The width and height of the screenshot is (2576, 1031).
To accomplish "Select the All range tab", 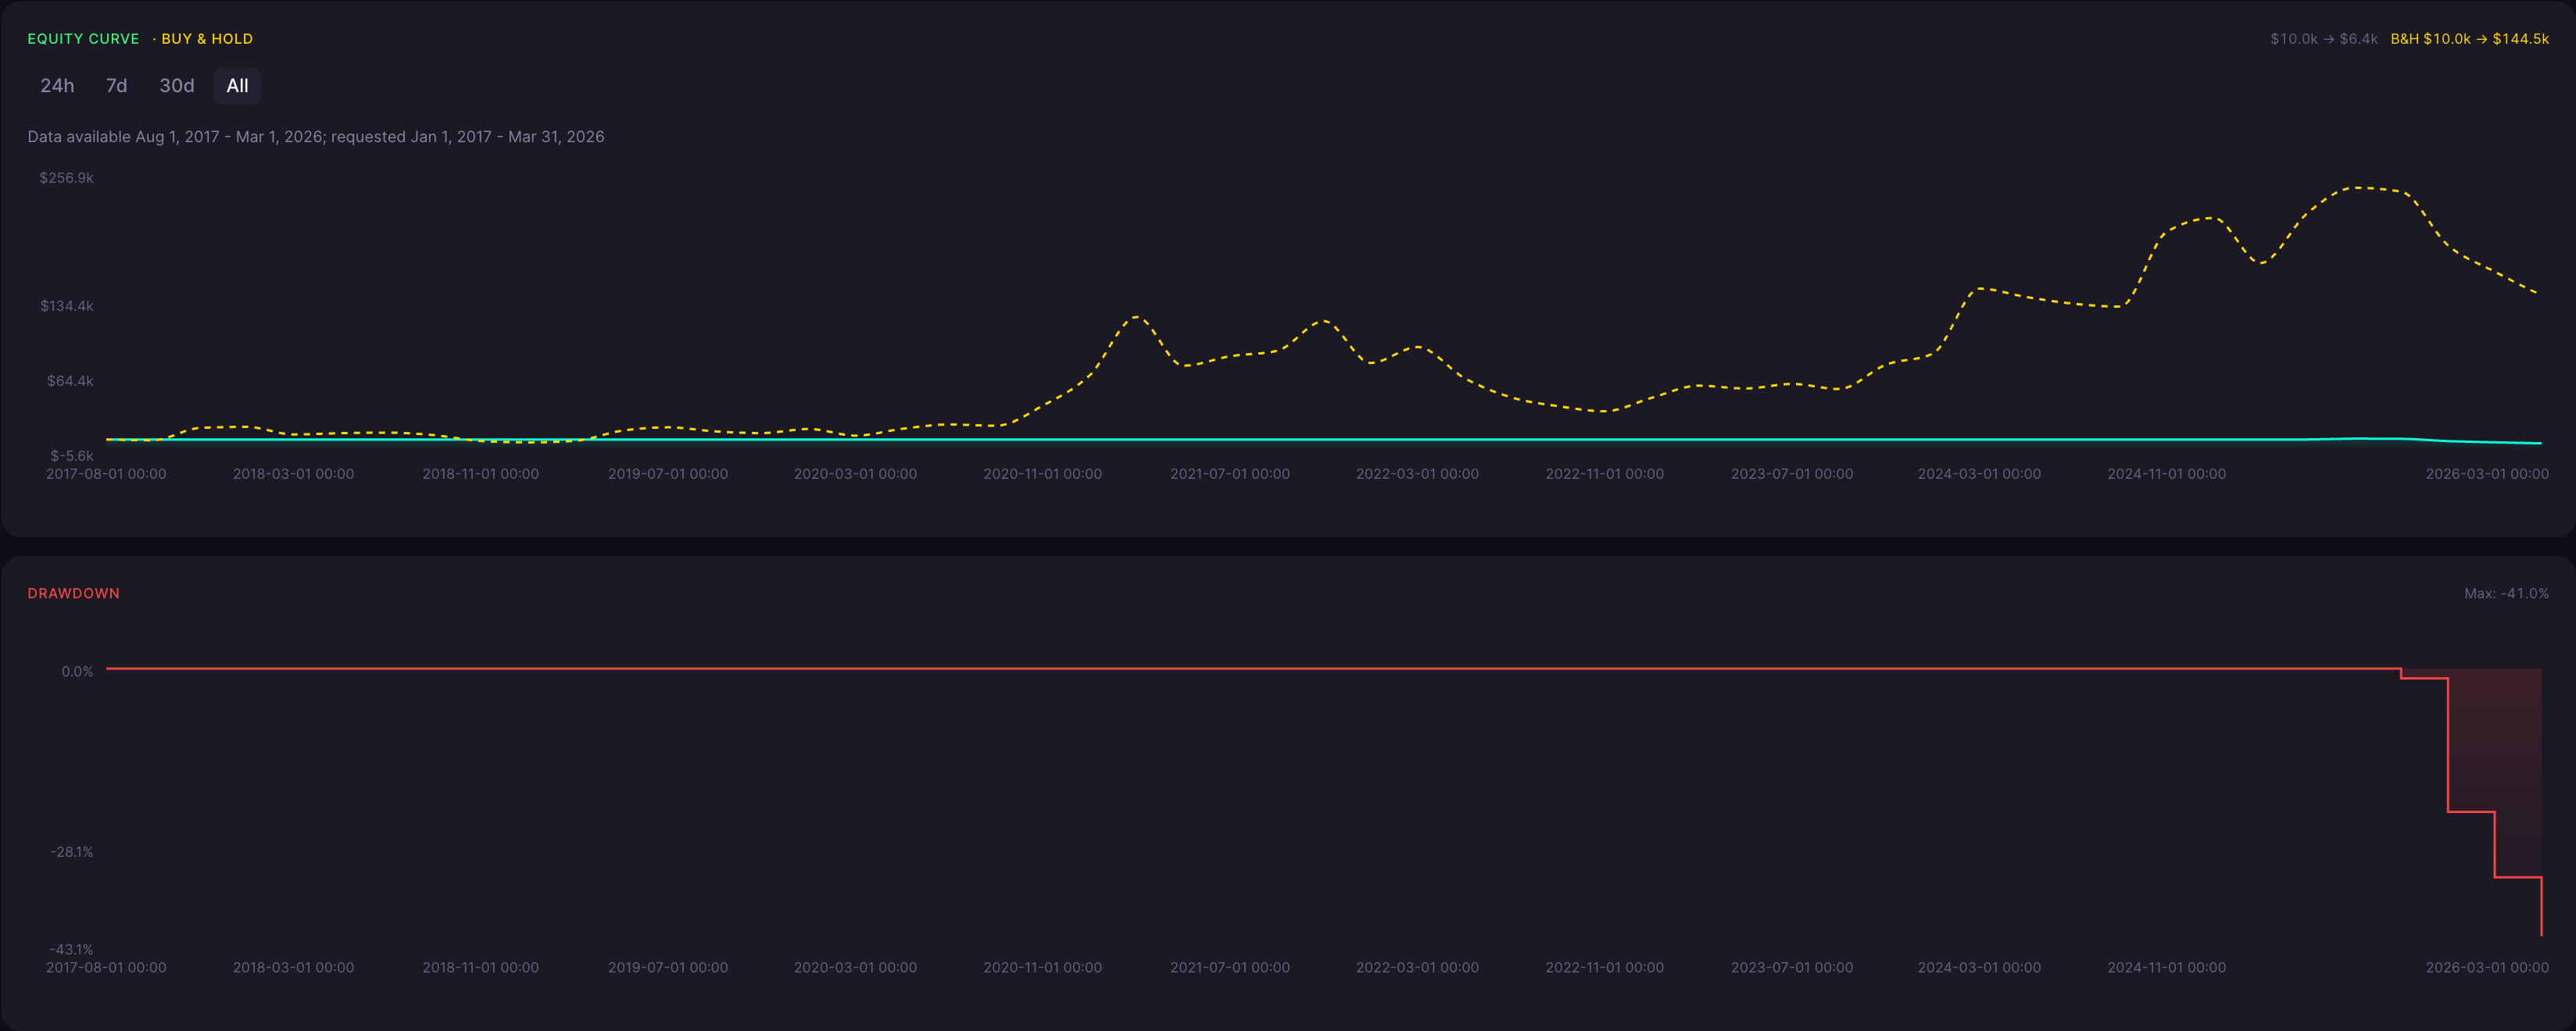I will [237, 86].
